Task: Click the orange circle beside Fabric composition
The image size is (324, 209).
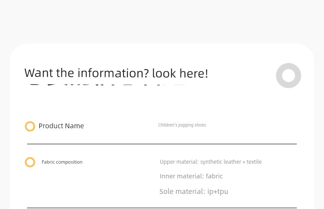Action: [30, 162]
